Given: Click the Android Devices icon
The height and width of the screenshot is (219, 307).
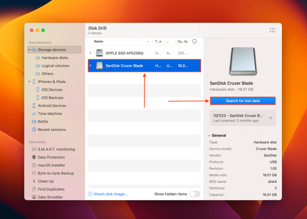Looking at the screenshot, I should point(34,106).
